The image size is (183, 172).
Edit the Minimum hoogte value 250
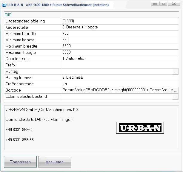point(120,40)
